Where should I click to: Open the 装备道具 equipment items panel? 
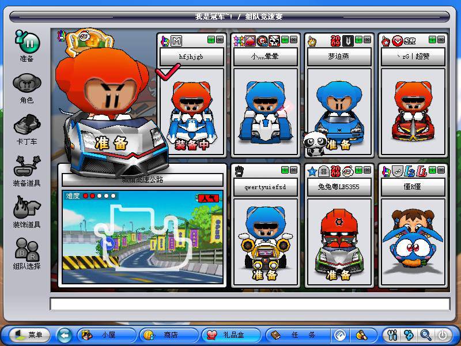[x=27, y=171]
